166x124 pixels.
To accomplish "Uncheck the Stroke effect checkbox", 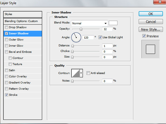I will coord(7,95).
